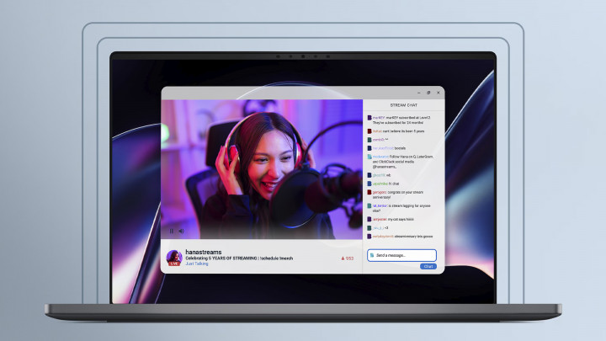Click the tat_terior badge icon in chat

coord(369,205)
